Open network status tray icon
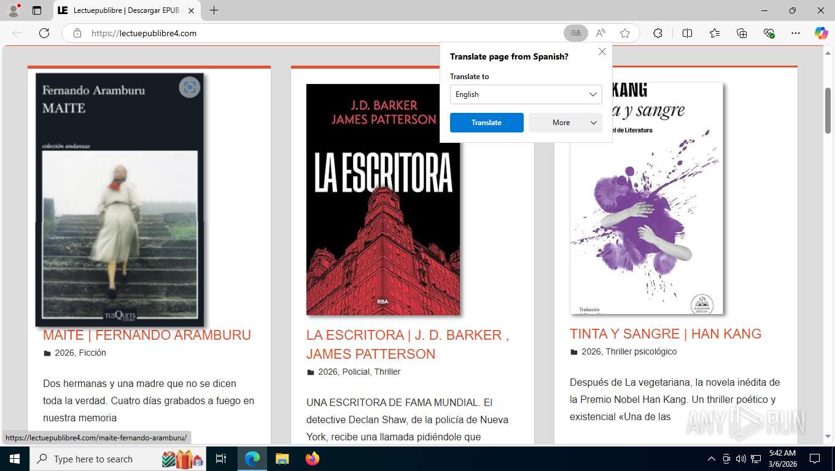Image resolution: width=835 pixels, height=471 pixels. [x=756, y=459]
